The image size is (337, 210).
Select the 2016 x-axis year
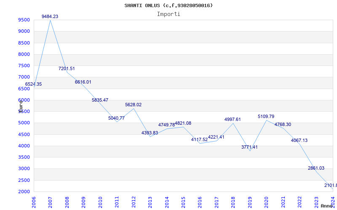pyautogui.click(x=200, y=202)
